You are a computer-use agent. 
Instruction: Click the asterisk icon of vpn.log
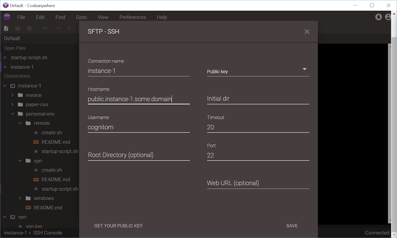20,226
